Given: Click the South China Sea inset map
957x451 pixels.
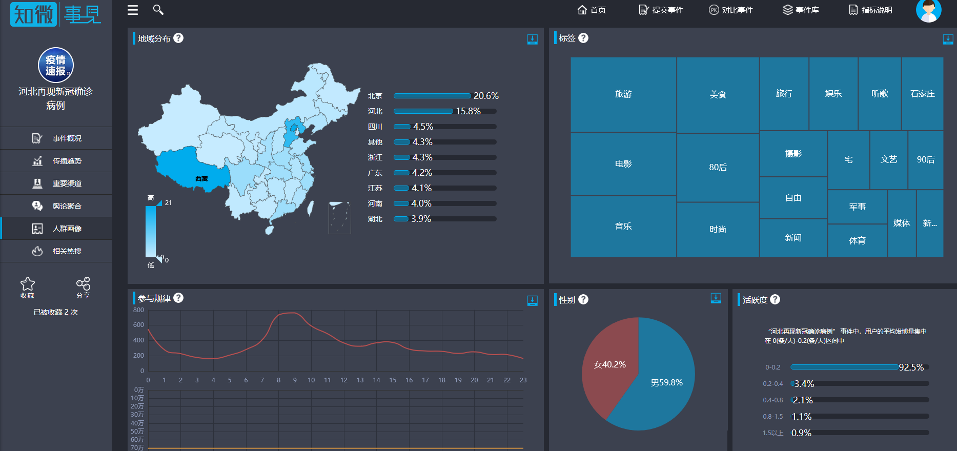Looking at the screenshot, I should click(340, 218).
